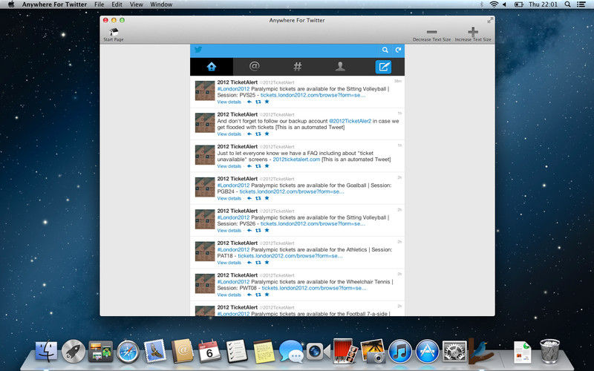Open the Edit menu
594x371 pixels.
(x=117, y=4)
